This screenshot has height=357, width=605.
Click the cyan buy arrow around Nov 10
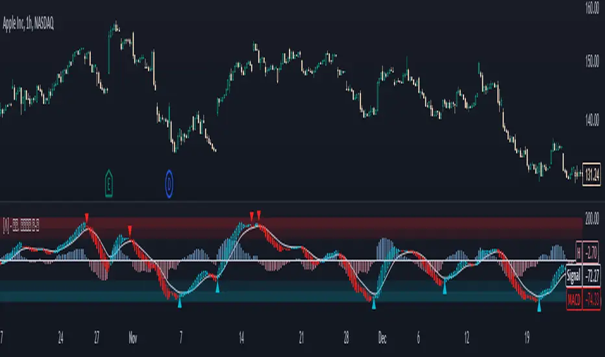(217, 287)
